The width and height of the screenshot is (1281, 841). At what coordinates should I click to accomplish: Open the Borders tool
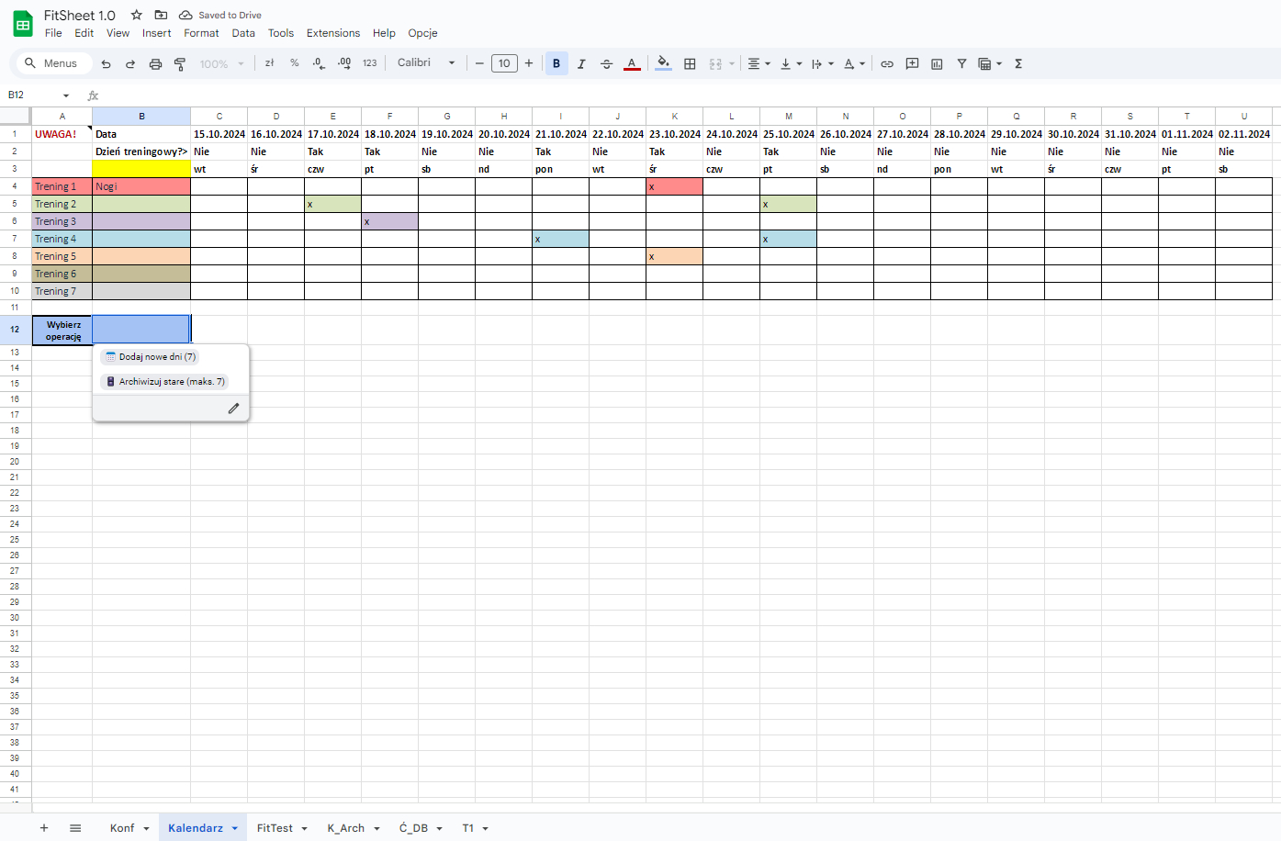coord(690,63)
